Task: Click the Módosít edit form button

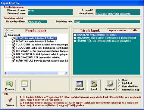Action: coord(79,85)
